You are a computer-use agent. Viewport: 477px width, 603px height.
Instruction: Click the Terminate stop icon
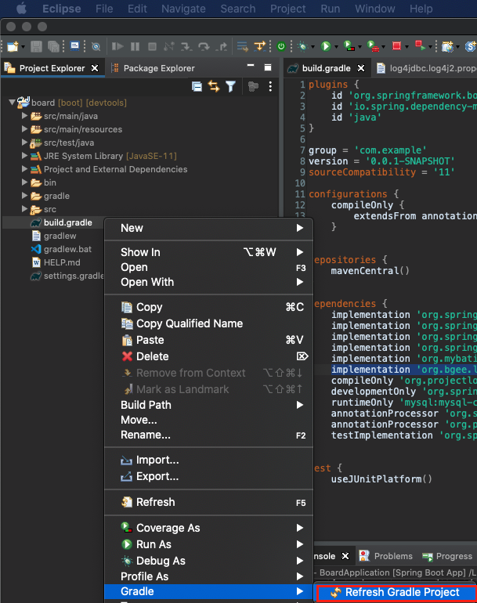(x=152, y=46)
